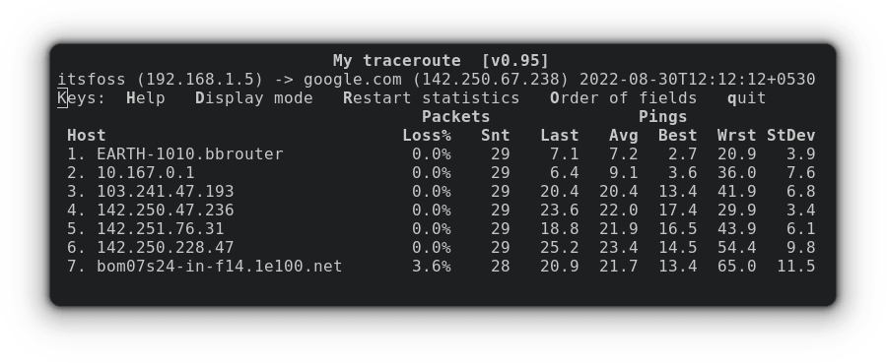Click the Wrst column header
The height and width of the screenshot is (363, 887).
point(736,136)
